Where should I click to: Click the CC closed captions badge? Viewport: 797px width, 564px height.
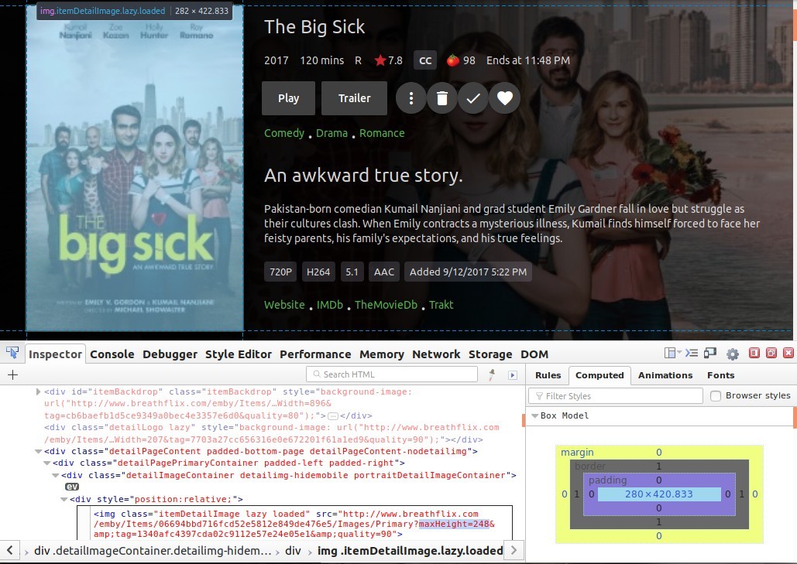coord(425,60)
